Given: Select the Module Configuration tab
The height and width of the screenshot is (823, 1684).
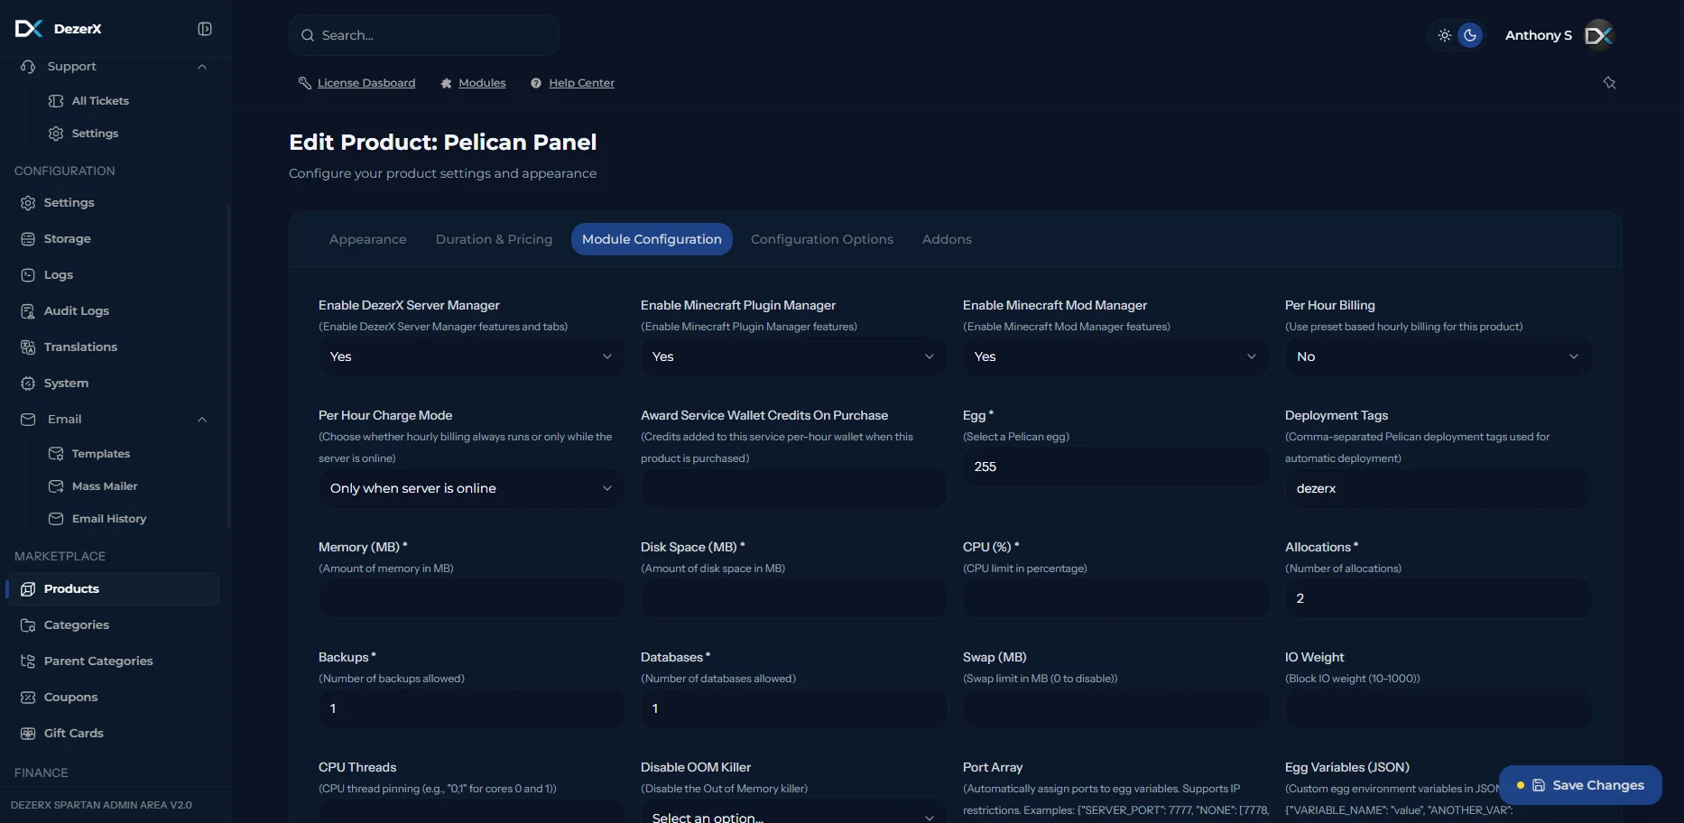Looking at the screenshot, I should tap(652, 239).
